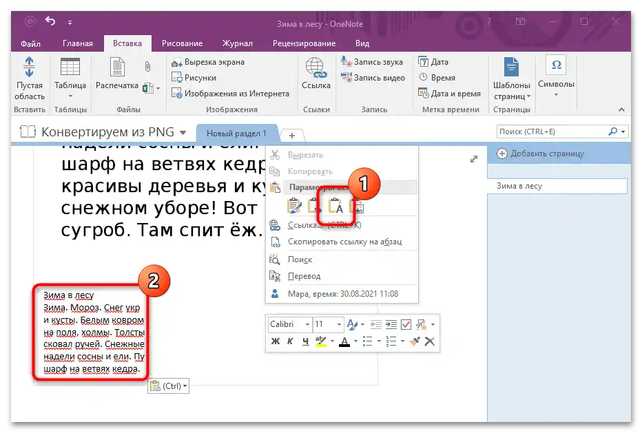
Task: Click the search magnifier icon
Action: [613, 131]
